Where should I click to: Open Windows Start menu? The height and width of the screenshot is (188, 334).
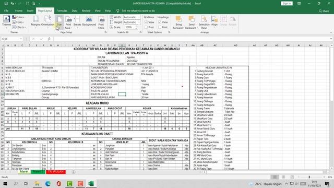5,184
